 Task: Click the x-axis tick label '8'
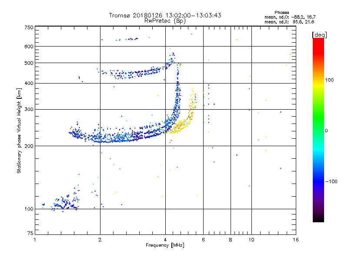(x=231, y=240)
